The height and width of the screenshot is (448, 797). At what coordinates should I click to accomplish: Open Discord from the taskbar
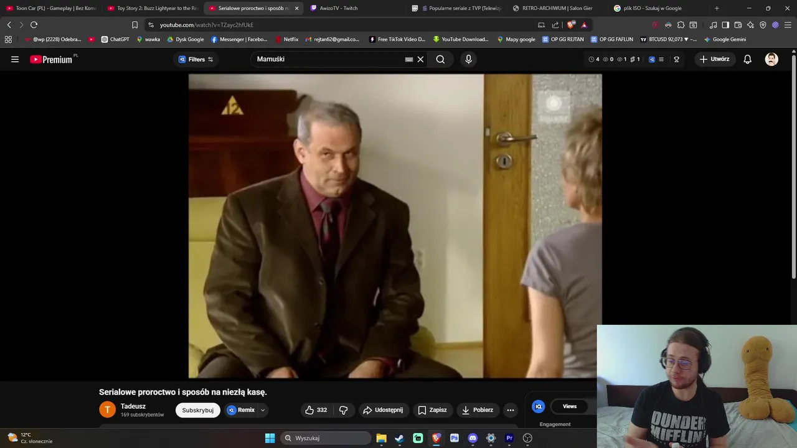(473, 438)
